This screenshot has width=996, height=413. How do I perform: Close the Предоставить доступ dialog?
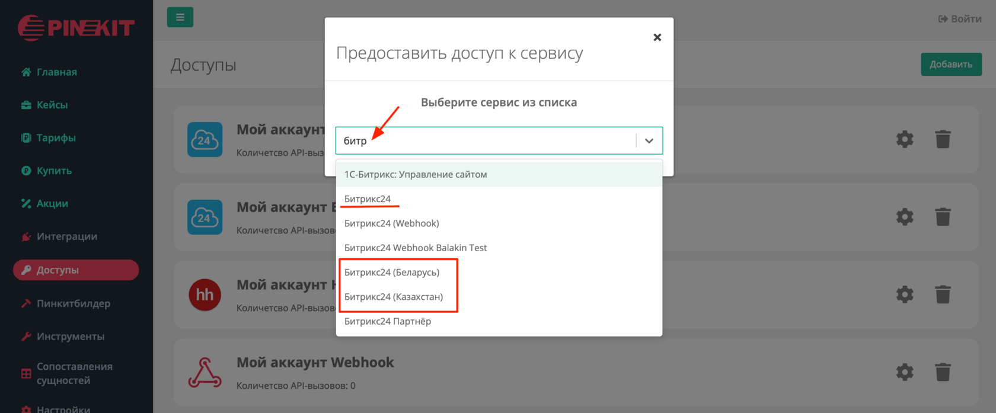click(x=657, y=37)
